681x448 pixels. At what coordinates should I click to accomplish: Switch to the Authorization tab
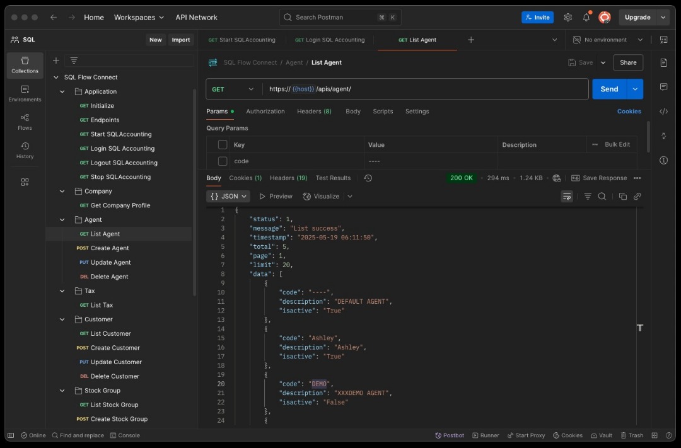[x=265, y=112]
